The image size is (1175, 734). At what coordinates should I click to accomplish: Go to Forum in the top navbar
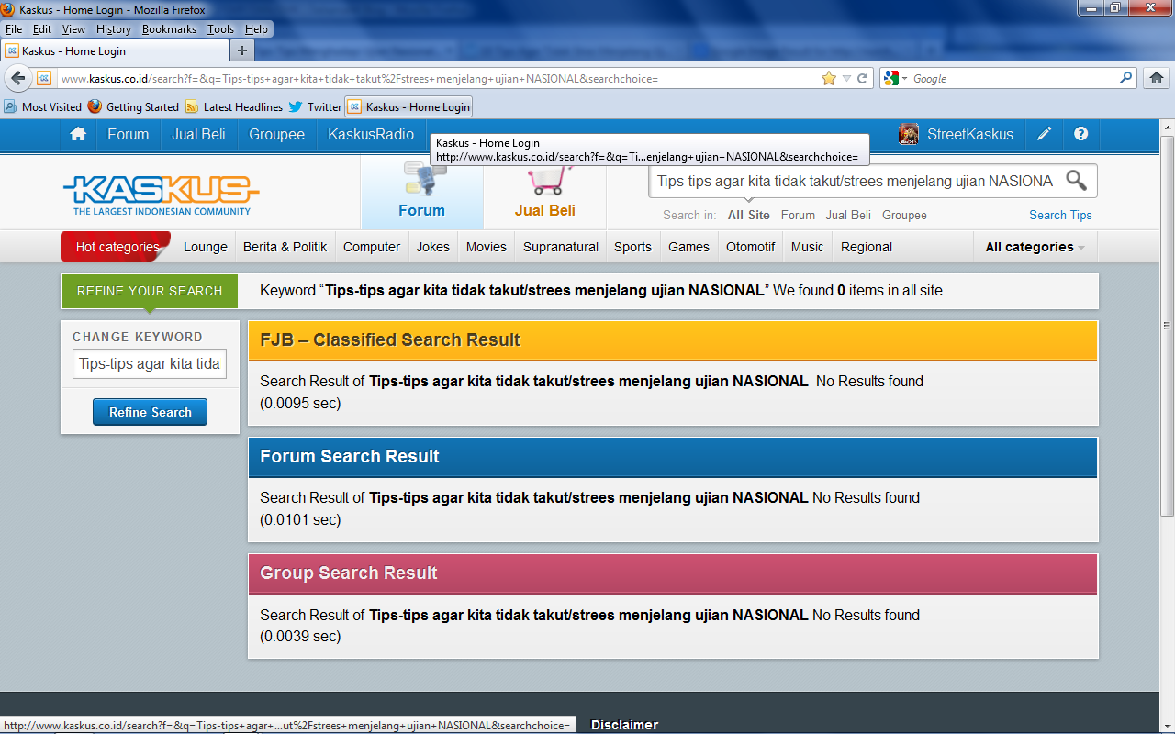pos(128,134)
